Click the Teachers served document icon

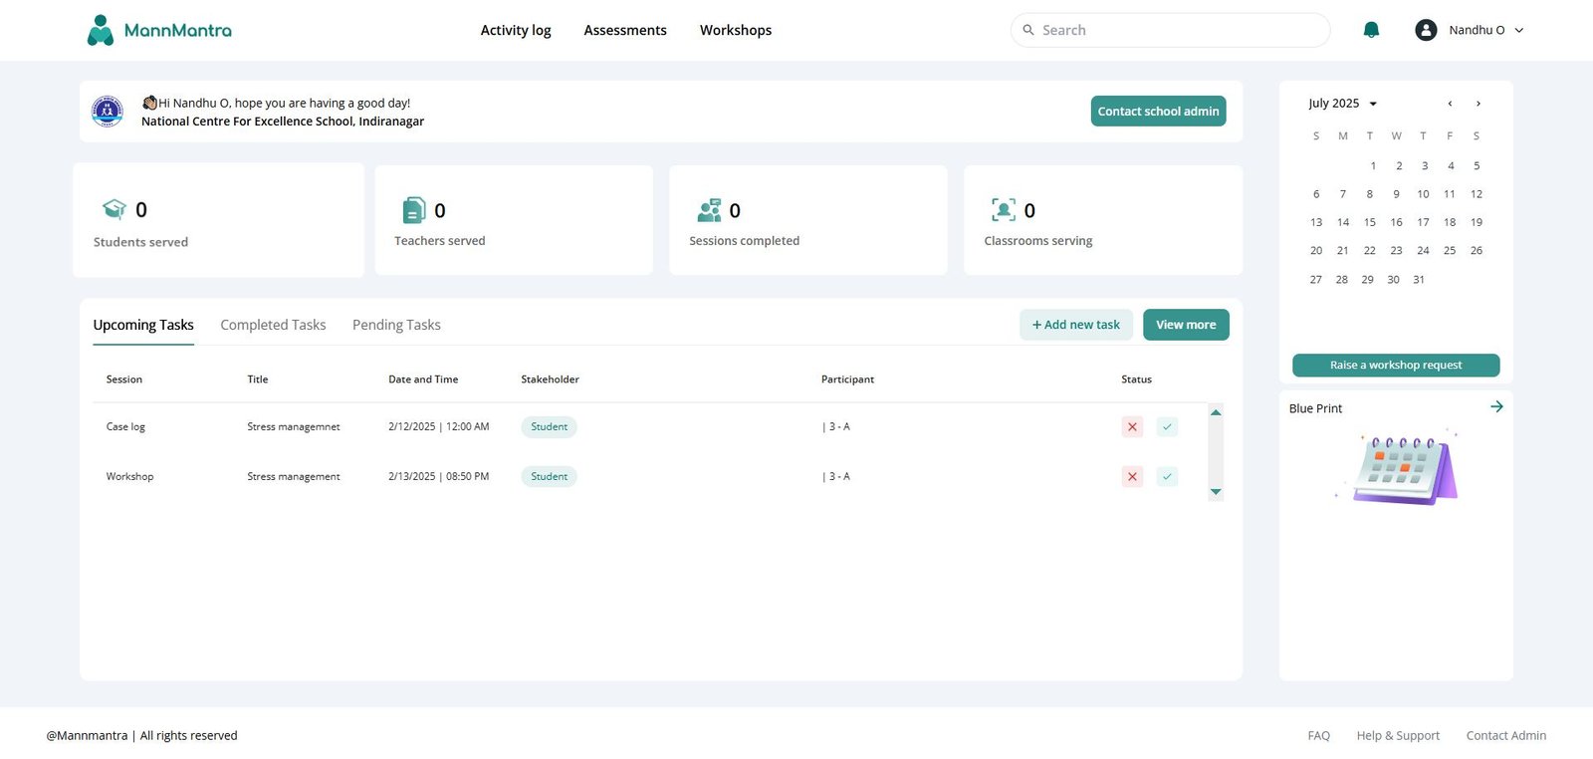pyautogui.click(x=414, y=210)
